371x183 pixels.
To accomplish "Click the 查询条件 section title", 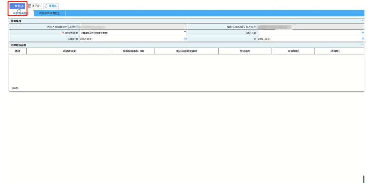I will coord(16,21).
